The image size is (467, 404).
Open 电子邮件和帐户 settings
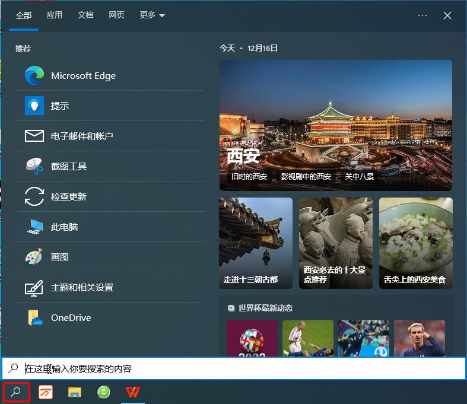82,136
